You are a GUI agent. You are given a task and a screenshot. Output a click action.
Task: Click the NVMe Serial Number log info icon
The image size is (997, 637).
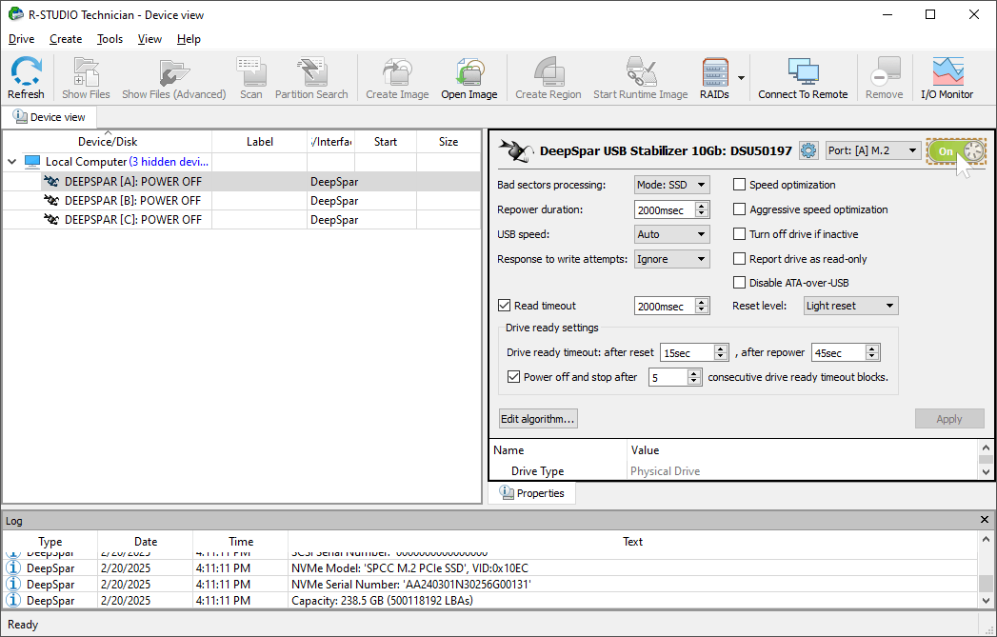tap(13, 584)
